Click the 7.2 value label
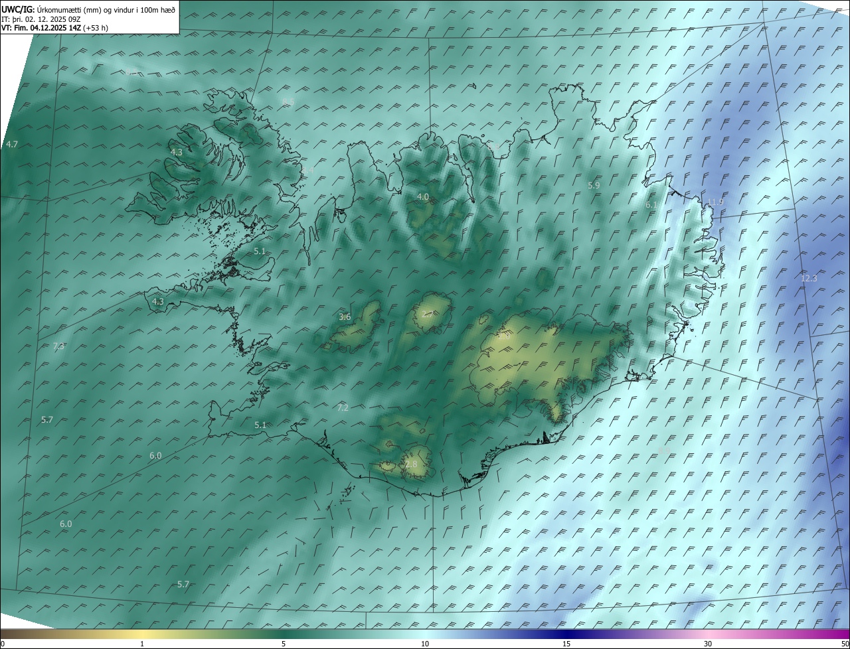 coord(343,407)
